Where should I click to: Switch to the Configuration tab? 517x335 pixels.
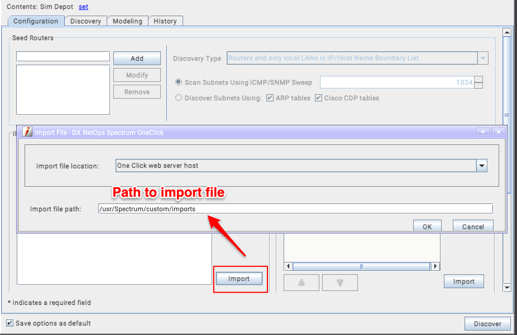pos(36,21)
